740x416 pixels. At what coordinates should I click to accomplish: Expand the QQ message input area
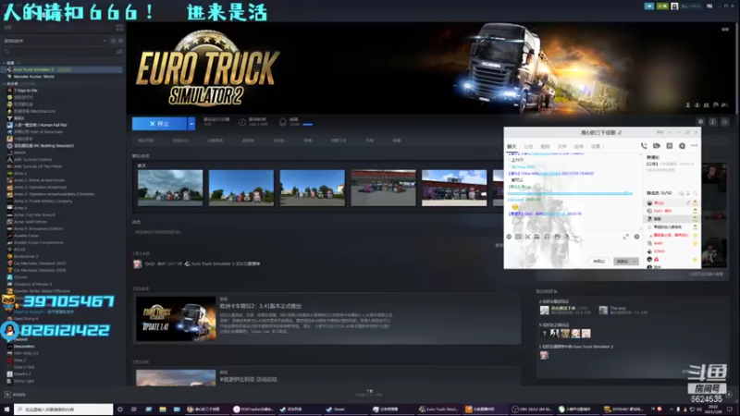(626, 237)
